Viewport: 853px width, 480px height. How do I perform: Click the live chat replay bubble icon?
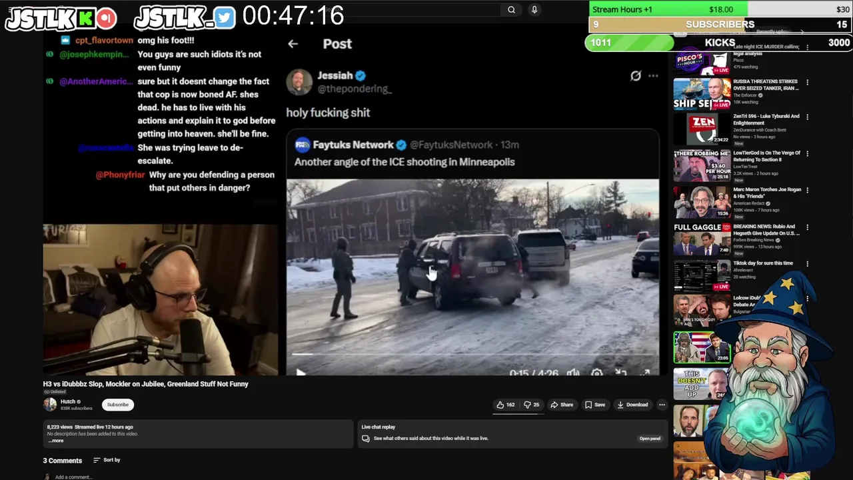tap(365, 439)
